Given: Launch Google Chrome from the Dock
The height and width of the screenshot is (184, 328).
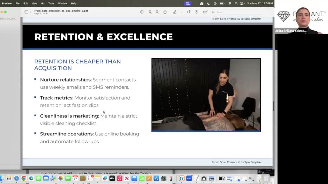Looking at the screenshot, I should pos(24,178).
